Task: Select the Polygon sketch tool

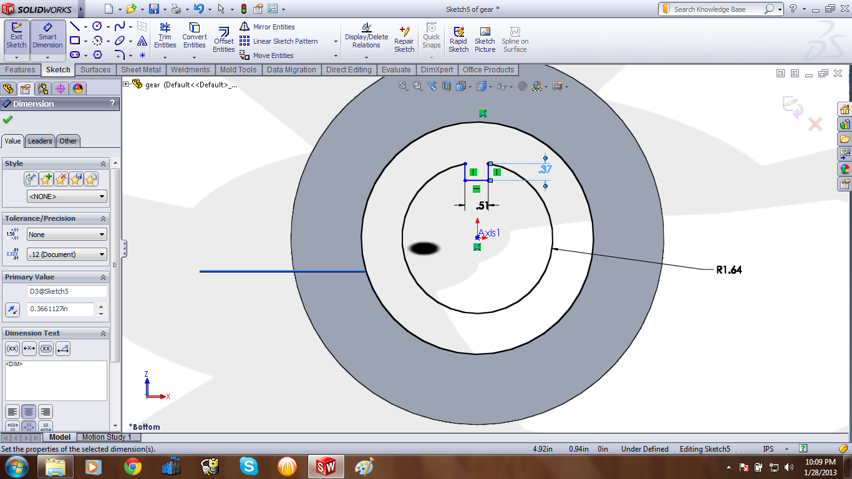Action: (x=97, y=55)
